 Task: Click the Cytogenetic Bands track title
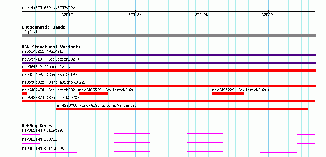tap(44, 27)
